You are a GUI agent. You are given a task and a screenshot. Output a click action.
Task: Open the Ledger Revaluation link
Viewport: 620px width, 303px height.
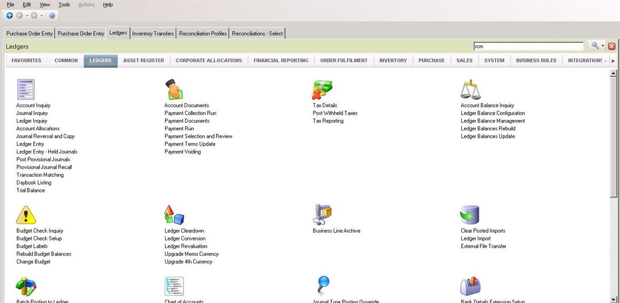click(x=186, y=246)
